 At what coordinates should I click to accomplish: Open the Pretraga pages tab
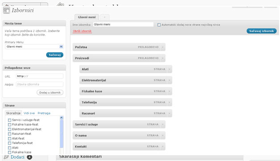(44, 113)
